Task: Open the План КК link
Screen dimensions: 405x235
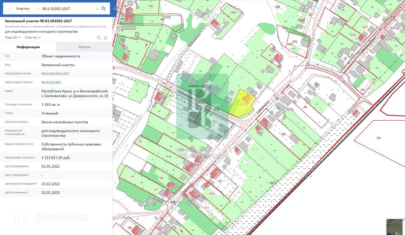Action: (x=33, y=38)
